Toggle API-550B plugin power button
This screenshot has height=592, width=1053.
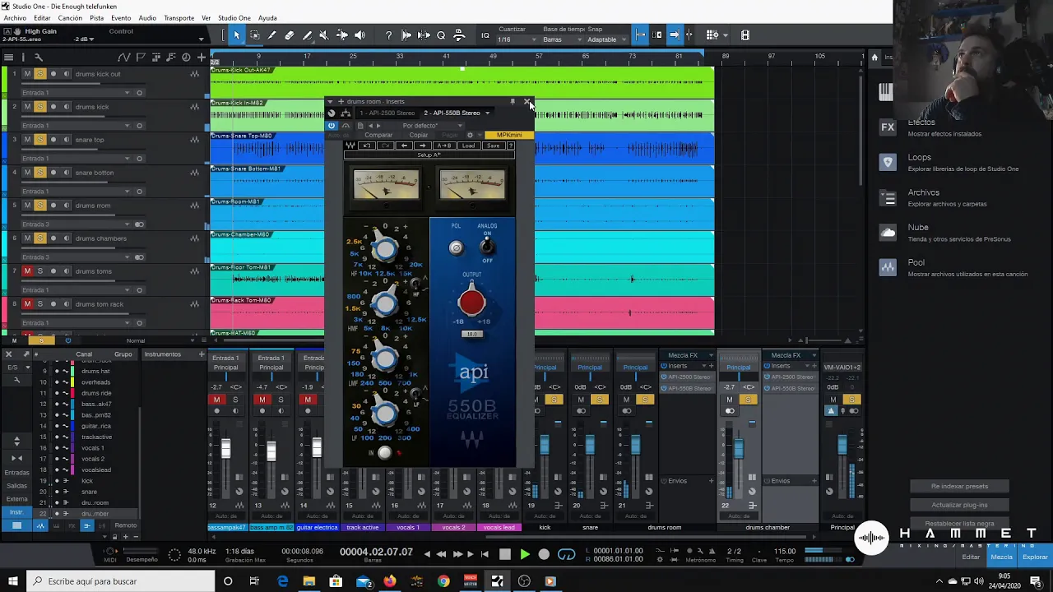tap(332, 126)
